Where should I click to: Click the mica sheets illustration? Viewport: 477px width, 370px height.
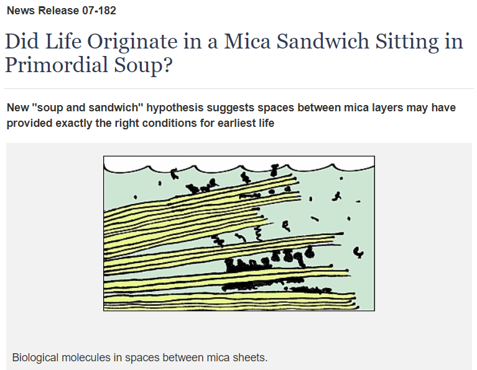(239, 233)
